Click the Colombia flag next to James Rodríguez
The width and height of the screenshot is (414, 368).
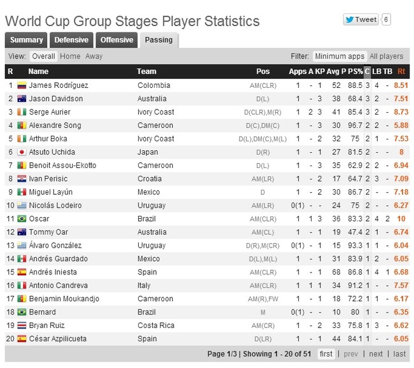[22, 85]
